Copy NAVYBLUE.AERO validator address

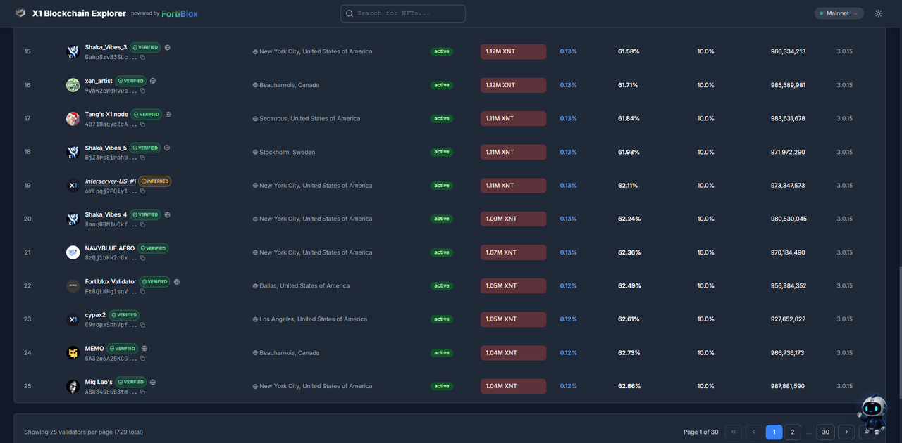tap(142, 258)
